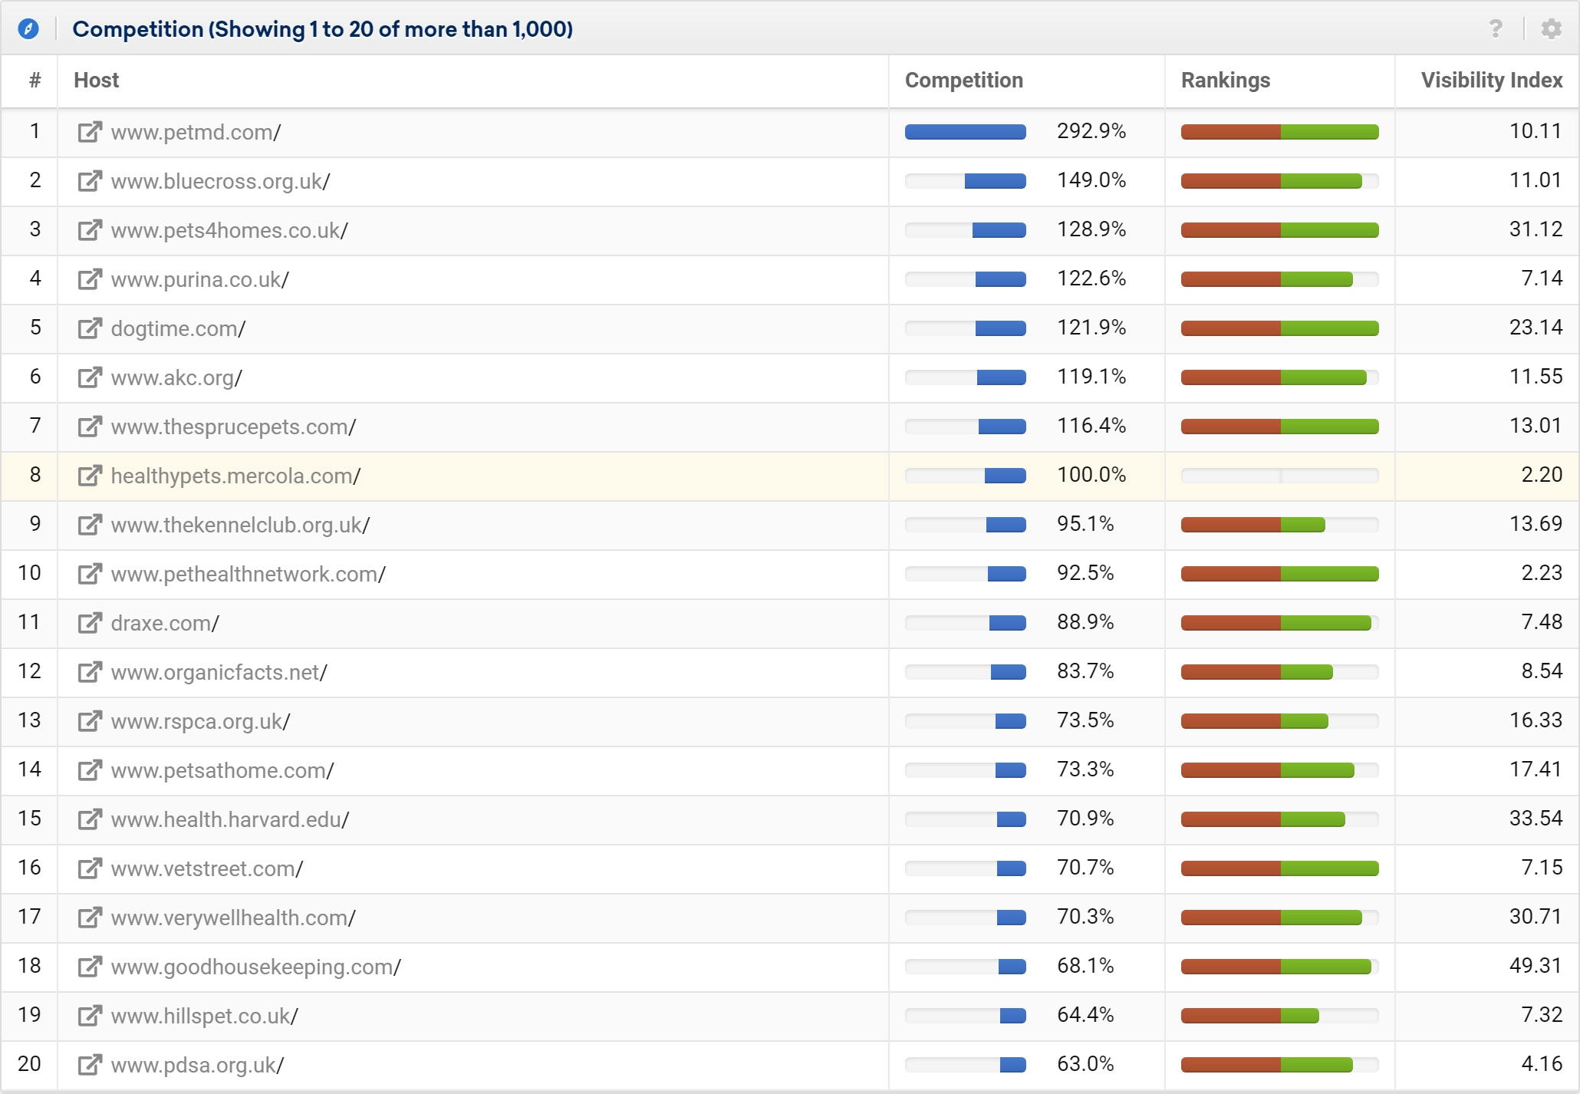Click the Competition (Showing 1 to 20) title
Viewport: 1580px width, 1094px height.
(x=323, y=29)
